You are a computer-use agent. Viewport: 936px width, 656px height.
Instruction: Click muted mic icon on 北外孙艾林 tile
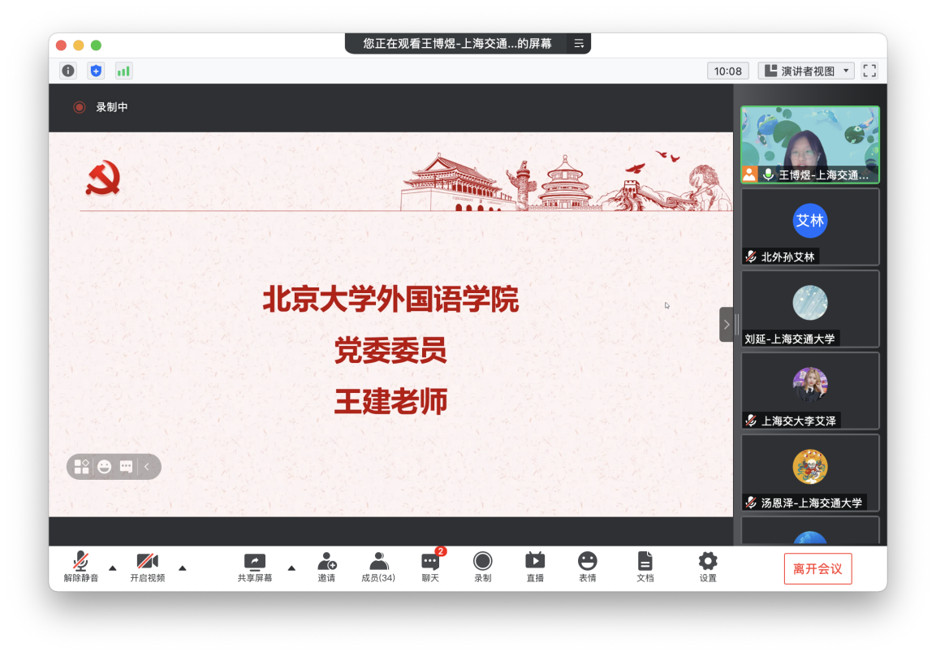751,257
